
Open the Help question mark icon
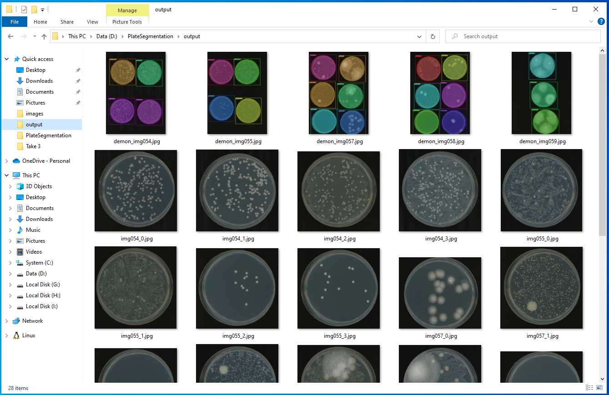tap(601, 21)
